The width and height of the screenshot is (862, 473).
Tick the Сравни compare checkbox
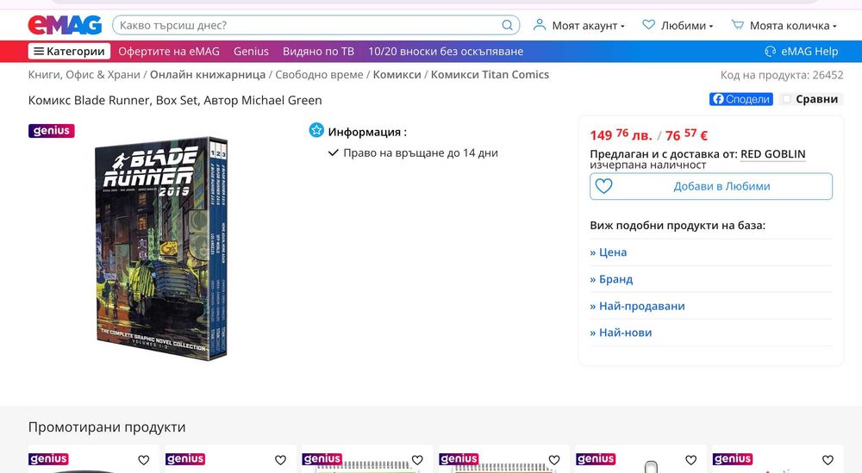click(x=787, y=99)
